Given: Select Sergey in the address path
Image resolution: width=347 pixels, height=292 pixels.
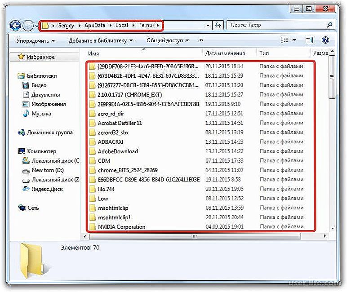Looking at the screenshot, I should (x=66, y=26).
